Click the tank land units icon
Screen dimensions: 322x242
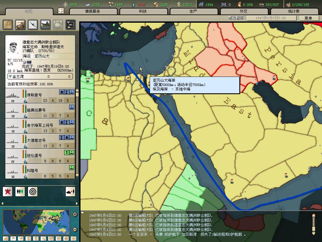pos(20,25)
